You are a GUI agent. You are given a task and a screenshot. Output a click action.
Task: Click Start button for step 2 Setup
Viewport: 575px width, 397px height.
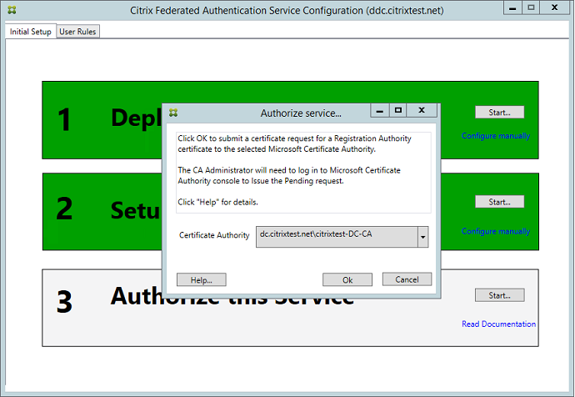point(499,202)
